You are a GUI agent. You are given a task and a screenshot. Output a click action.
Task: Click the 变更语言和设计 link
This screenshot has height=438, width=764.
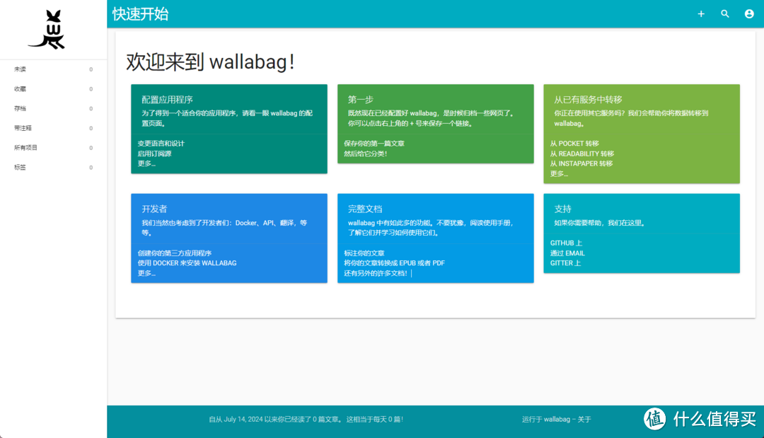pos(161,144)
